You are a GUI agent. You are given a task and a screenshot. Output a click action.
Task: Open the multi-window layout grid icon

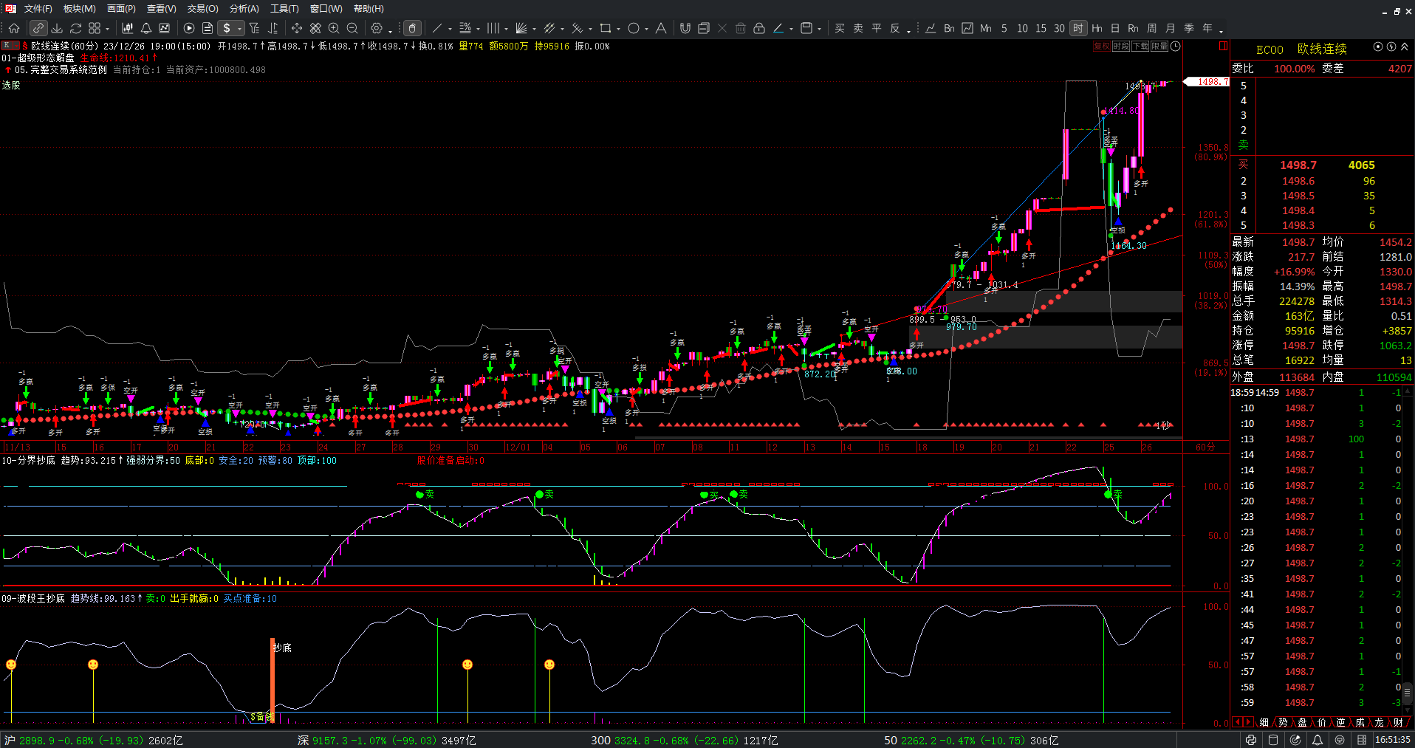point(95,28)
